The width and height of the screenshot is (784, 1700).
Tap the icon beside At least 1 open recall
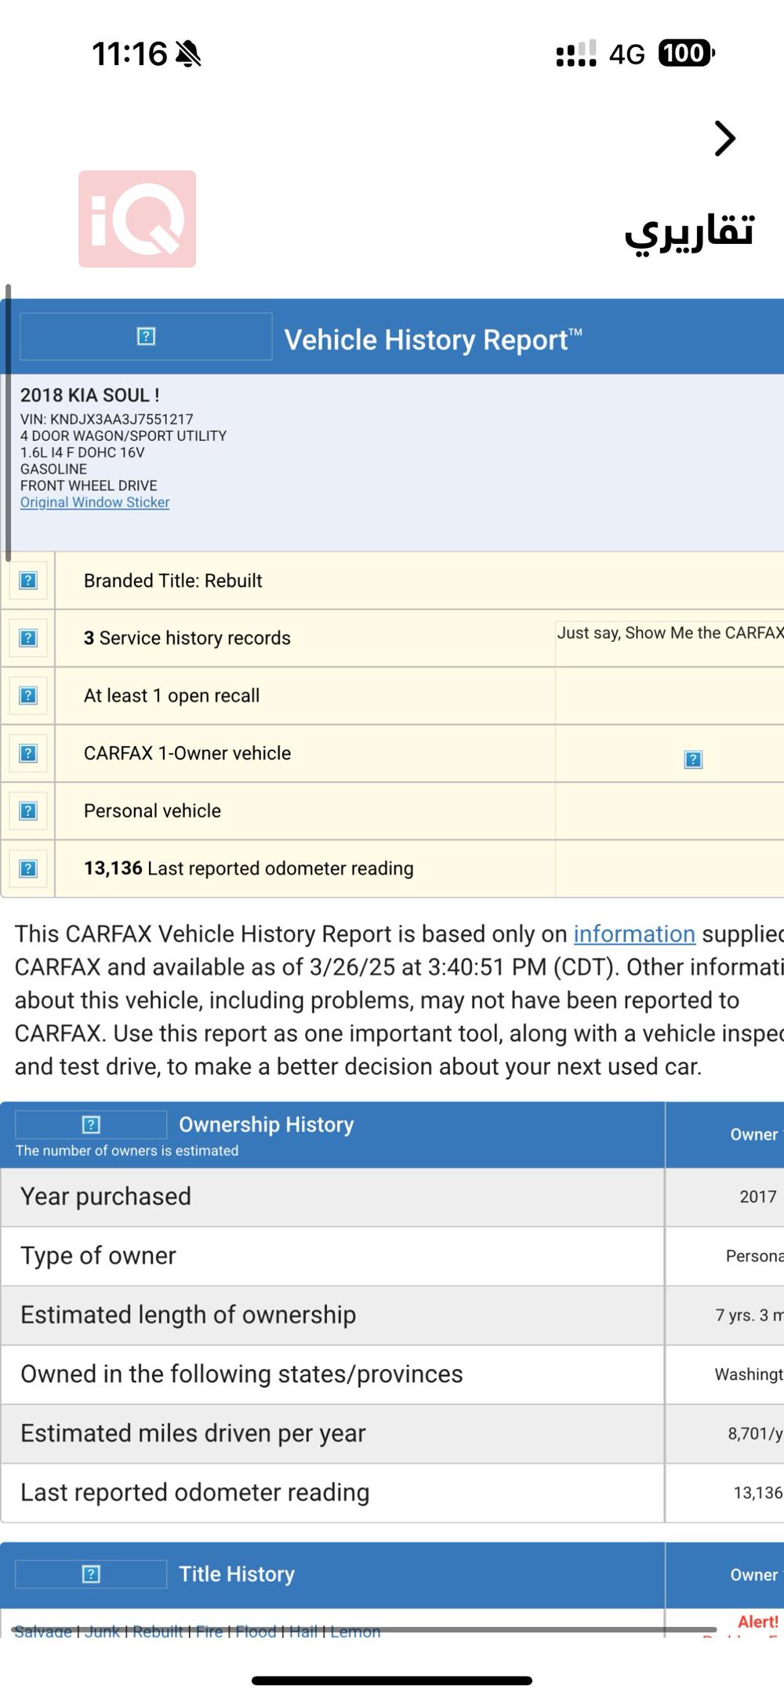coord(28,696)
